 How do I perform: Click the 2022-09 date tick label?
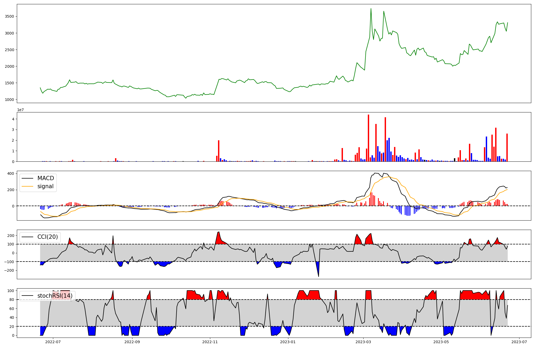(x=132, y=342)
